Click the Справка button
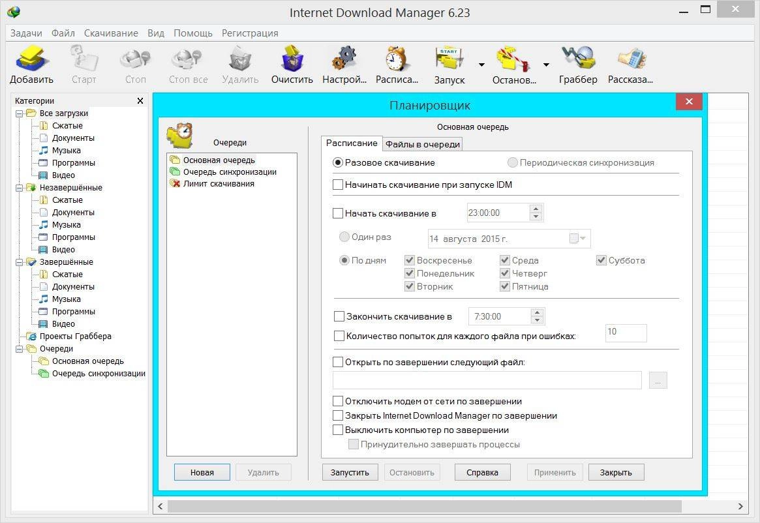 pyautogui.click(x=482, y=472)
